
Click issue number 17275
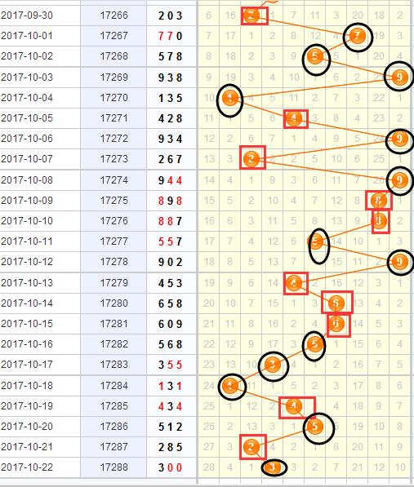point(114,201)
